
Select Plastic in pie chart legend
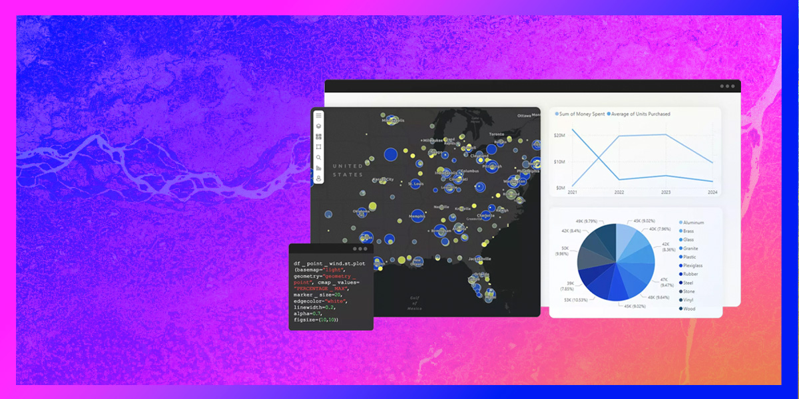pos(689,257)
